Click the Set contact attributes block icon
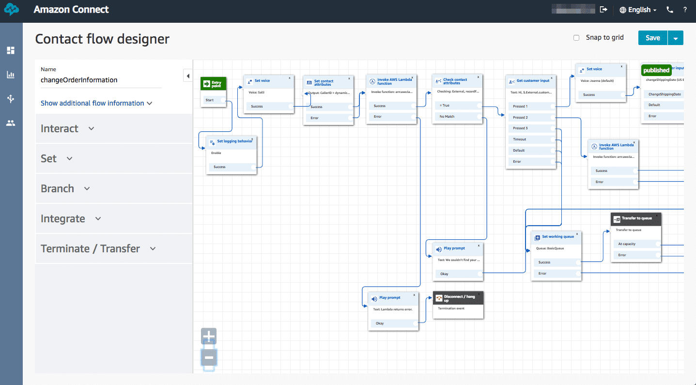This screenshot has height=385, width=696. click(309, 83)
